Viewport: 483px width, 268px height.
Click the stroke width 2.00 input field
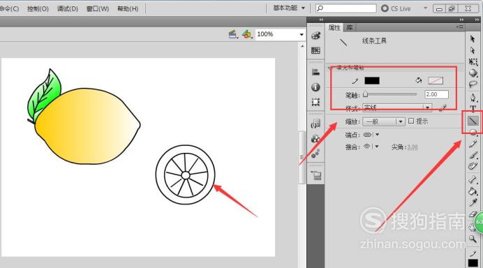tap(436, 94)
